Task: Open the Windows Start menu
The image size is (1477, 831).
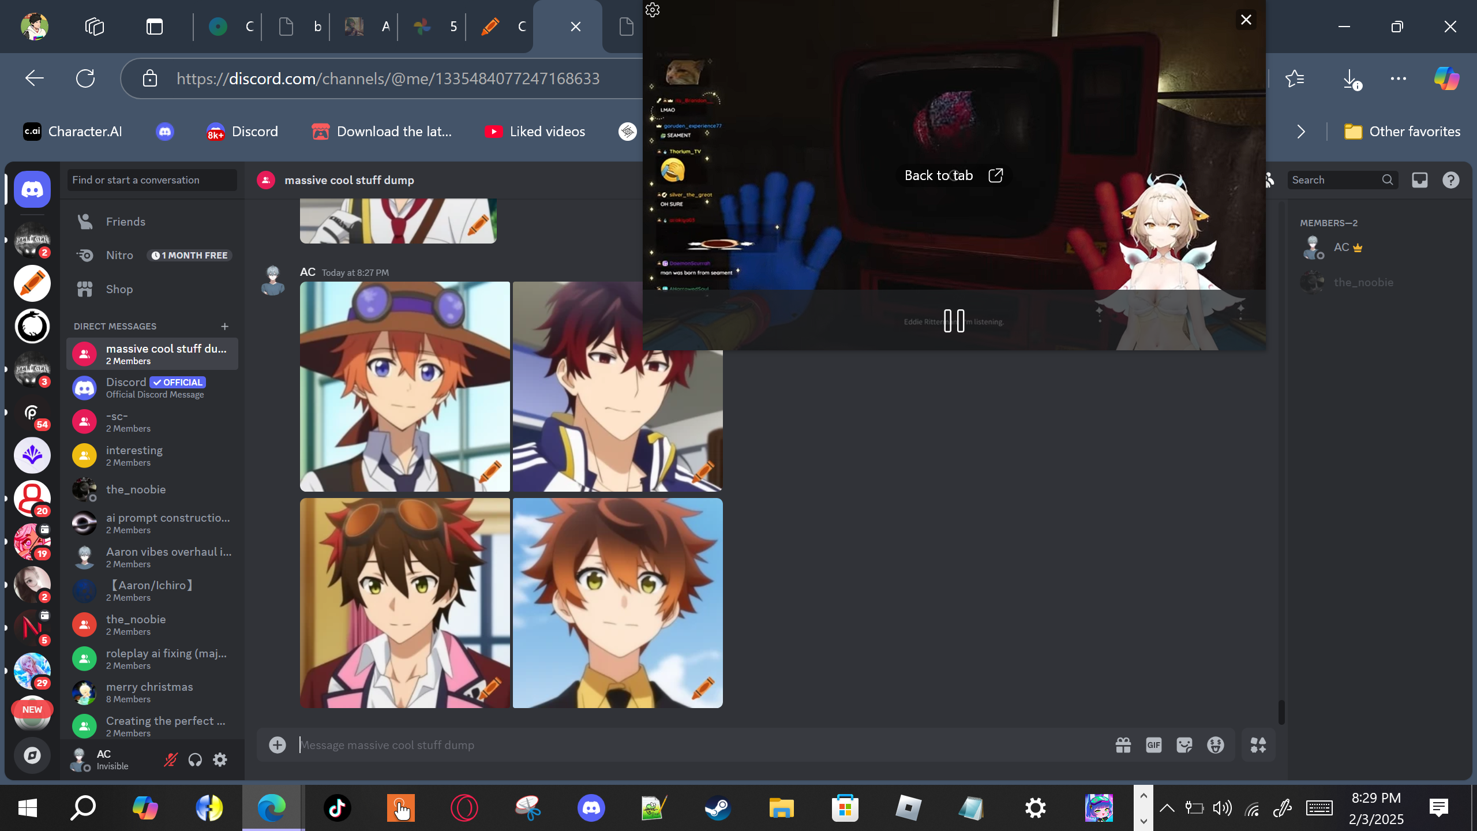Action: (28, 808)
